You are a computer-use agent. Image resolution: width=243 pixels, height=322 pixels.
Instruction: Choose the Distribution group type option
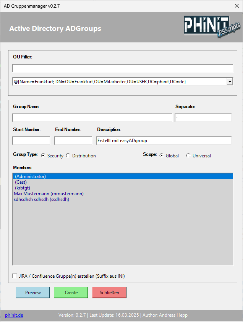pos(68,155)
